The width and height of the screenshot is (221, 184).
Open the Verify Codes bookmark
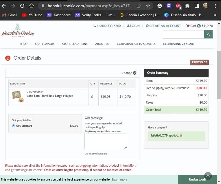(95, 15)
